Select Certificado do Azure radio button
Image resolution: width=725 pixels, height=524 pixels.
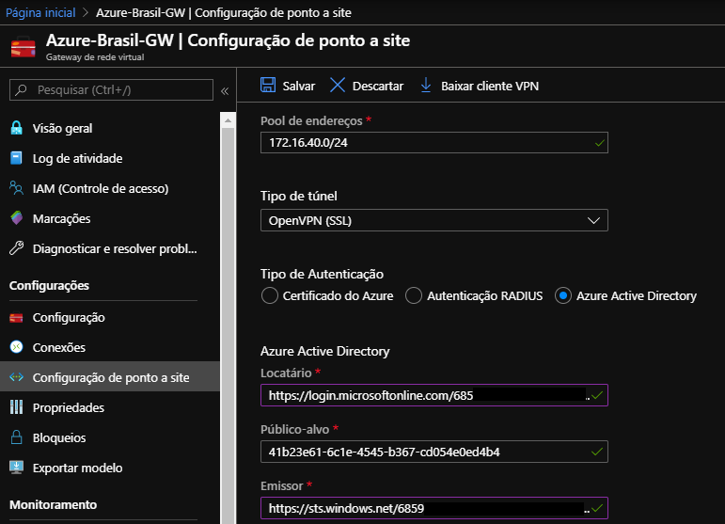[x=269, y=295]
